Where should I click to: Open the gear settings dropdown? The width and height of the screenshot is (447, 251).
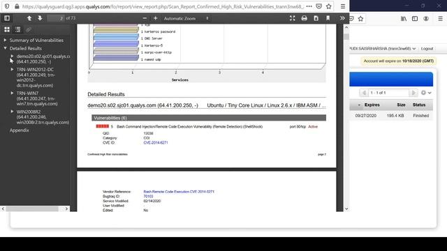tap(426, 93)
